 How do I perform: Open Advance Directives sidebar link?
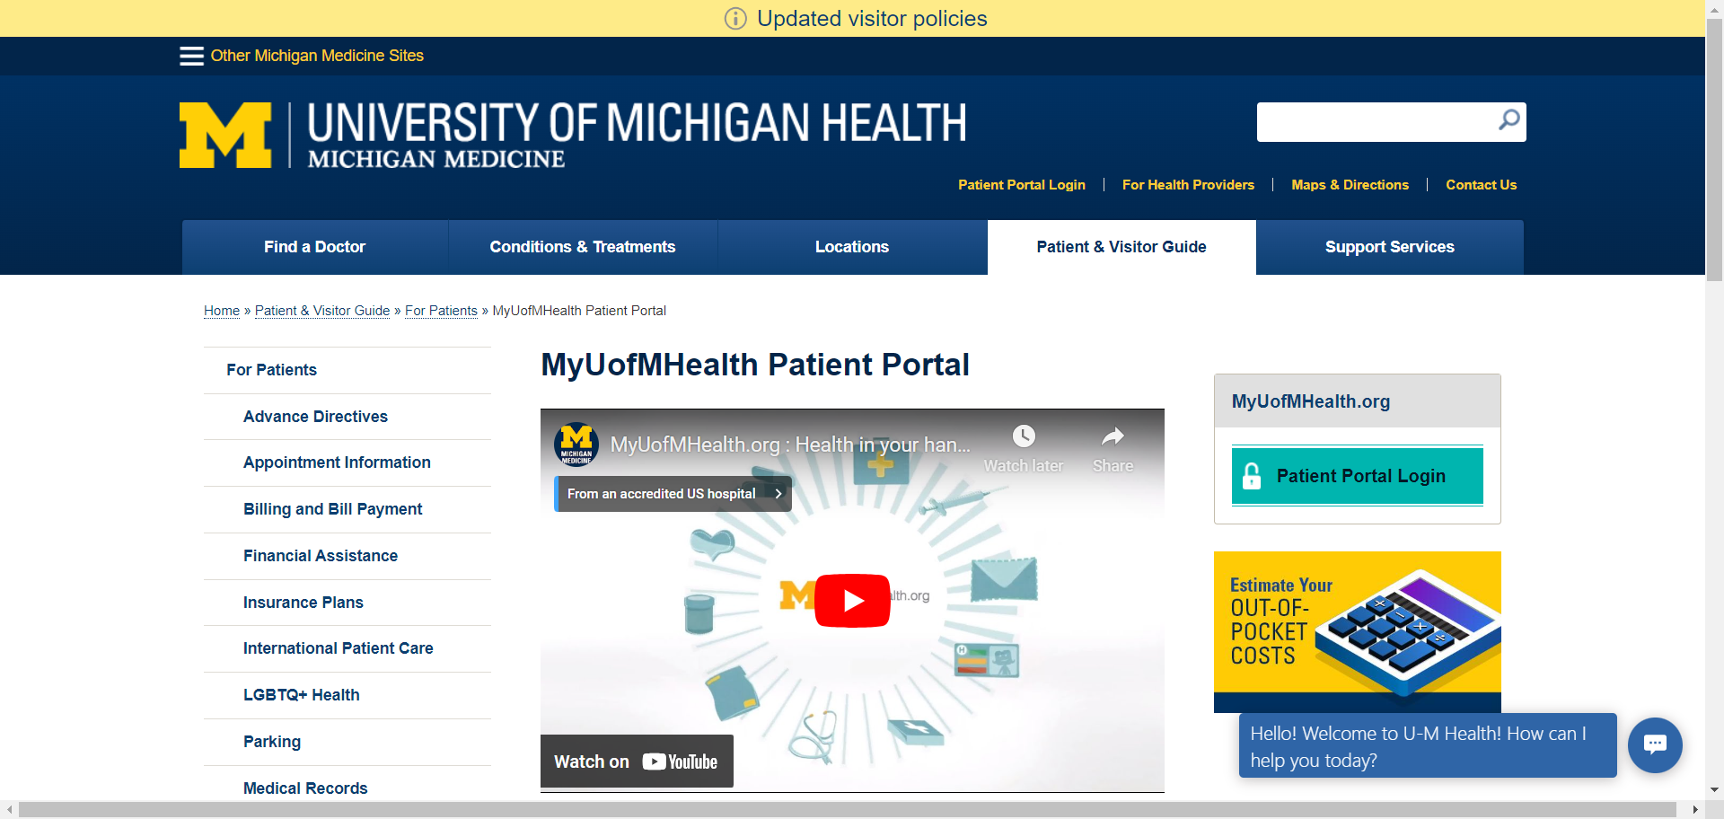coord(315,417)
